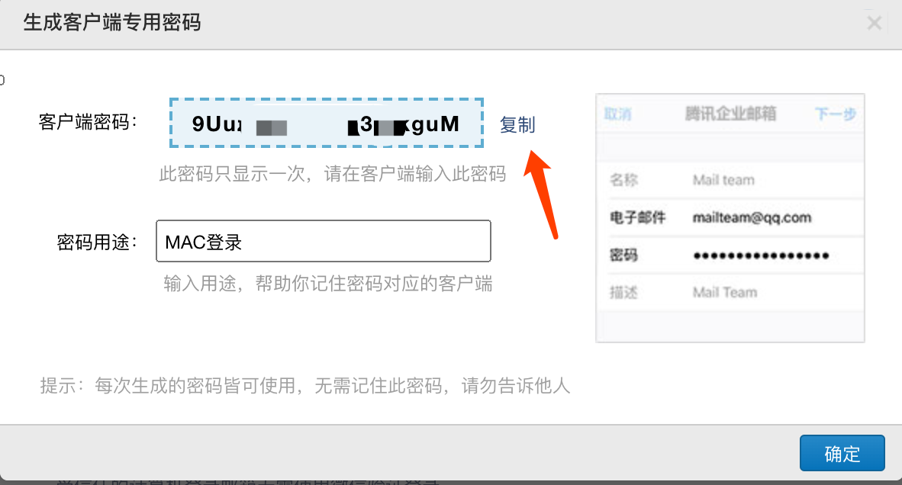Click the masked 密码 row in preview
Image resolution: width=902 pixels, height=485 pixels.
(730, 255)
